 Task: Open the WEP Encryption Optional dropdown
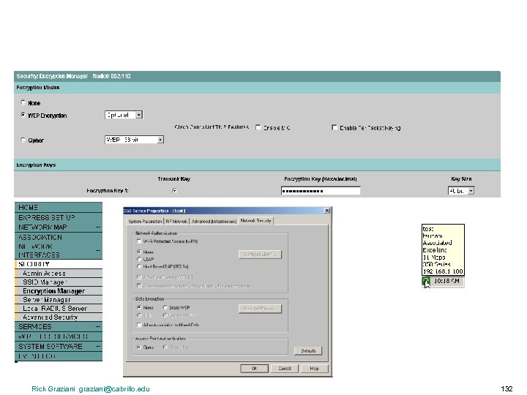pyautogui.click(x=139, y=115)
